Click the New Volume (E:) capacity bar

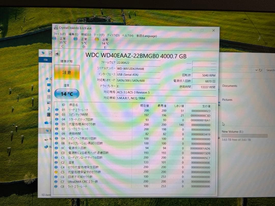(244, 136)
